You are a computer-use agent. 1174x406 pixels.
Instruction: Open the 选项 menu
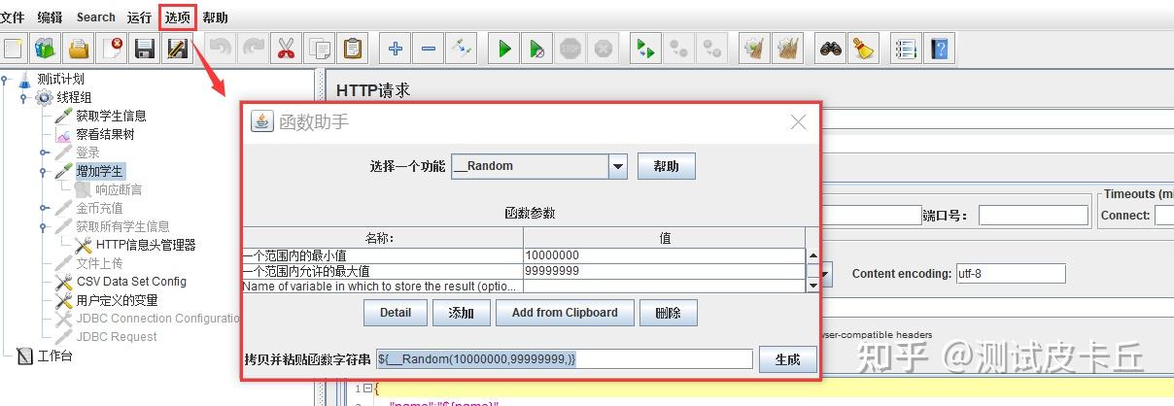[178, 17]
